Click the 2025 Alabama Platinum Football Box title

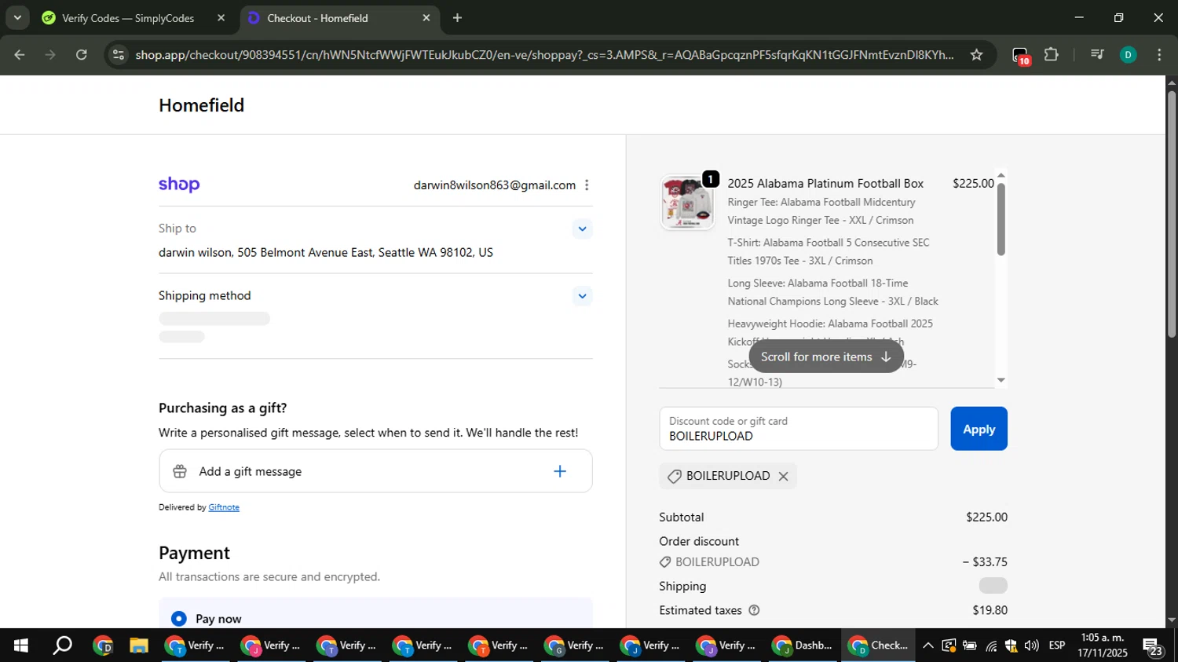pos(825,184)
